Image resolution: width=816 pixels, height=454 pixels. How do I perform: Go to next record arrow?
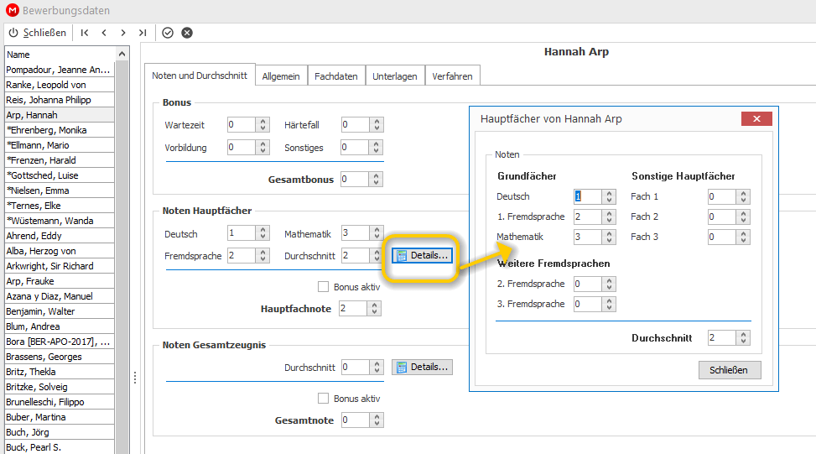tap(123, 33)
